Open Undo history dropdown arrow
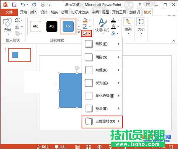 [27, 5]
